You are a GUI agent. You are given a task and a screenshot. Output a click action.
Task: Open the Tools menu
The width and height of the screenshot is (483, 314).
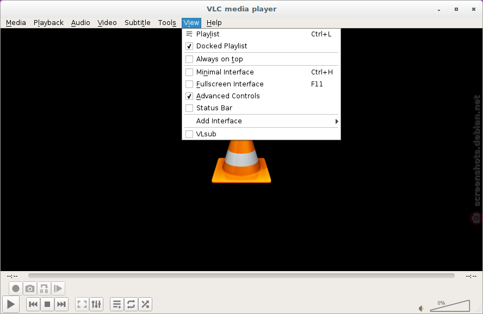tap(167, 23)
